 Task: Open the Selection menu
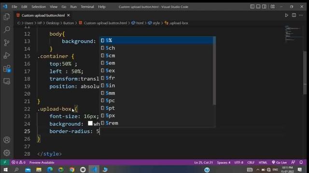point(39,7)
